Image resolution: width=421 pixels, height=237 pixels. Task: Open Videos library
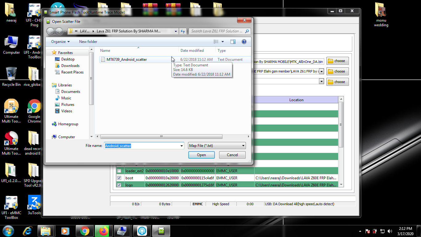point(67,111)
